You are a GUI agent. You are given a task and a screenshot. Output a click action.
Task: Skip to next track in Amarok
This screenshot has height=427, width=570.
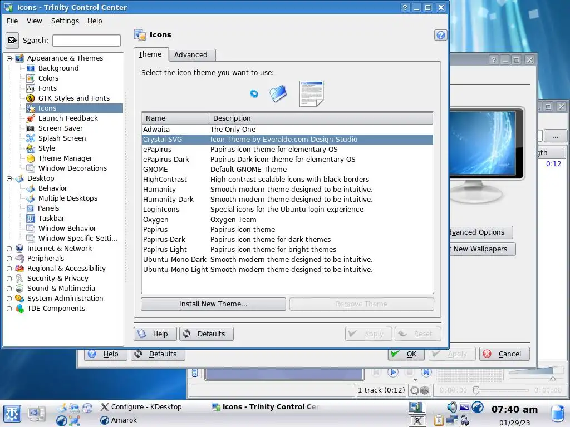point(426,372)
